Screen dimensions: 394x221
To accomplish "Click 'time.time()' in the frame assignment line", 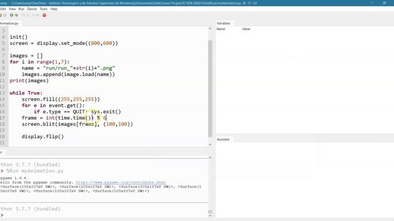I will point(74,118).
